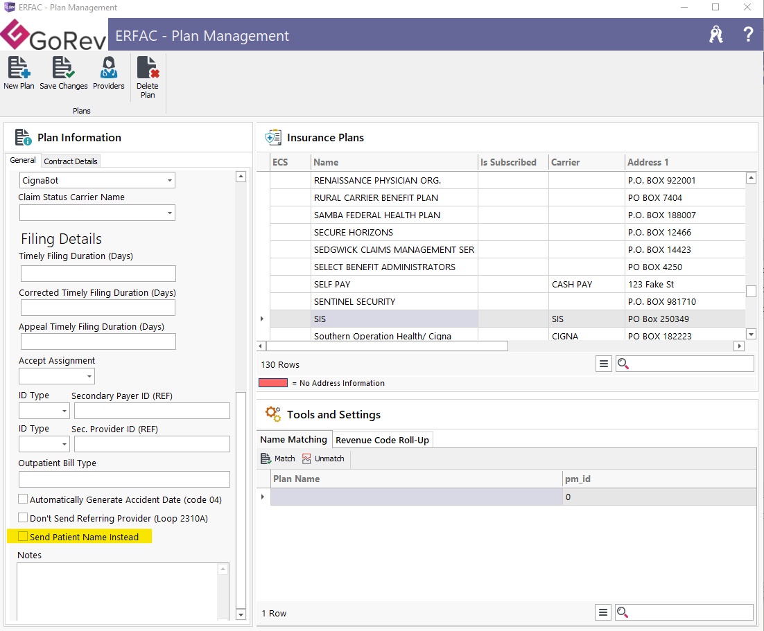Click the app icon in title bar
Image resolution: width=764 pixels, height=631 pixels.
pyautogui.click(x=9, y=8)
